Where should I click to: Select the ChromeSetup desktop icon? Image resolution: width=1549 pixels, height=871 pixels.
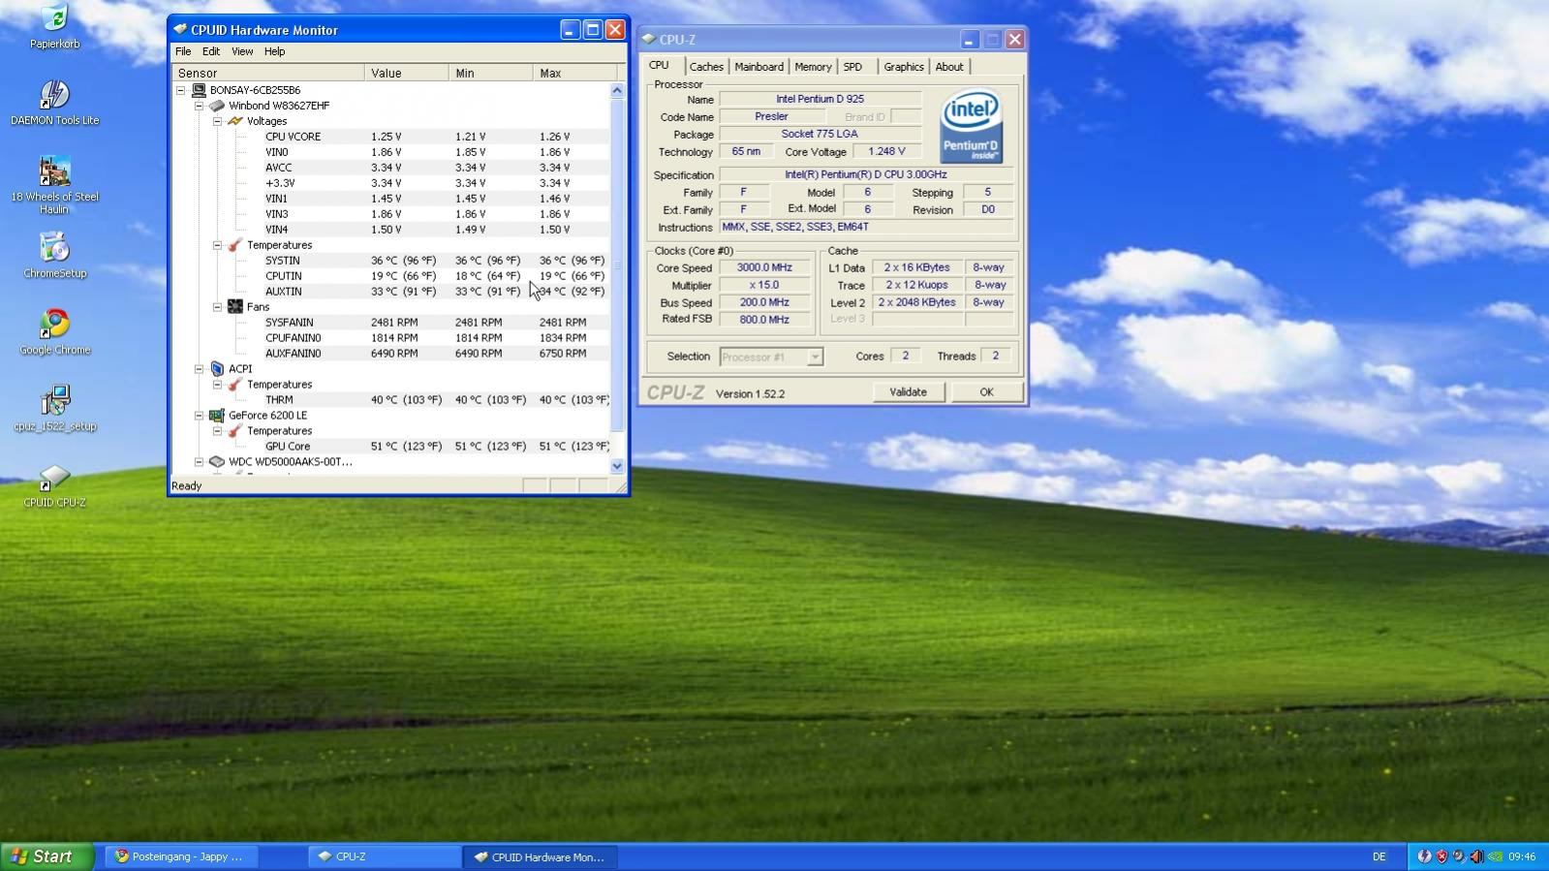55,248
